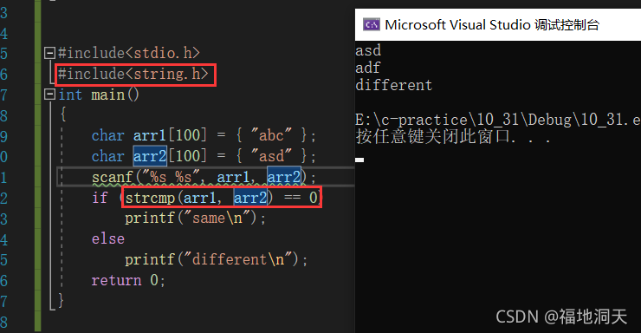The height and width of the screenshot is (333, 641).
Task: Collapse the #include region expander
Action: (50, 53)
